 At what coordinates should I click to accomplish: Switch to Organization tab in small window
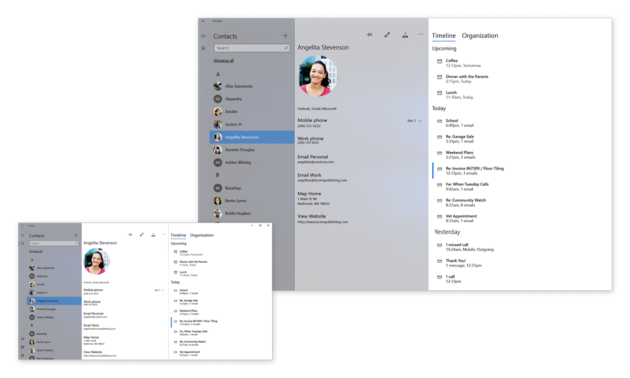coord(202,236)
